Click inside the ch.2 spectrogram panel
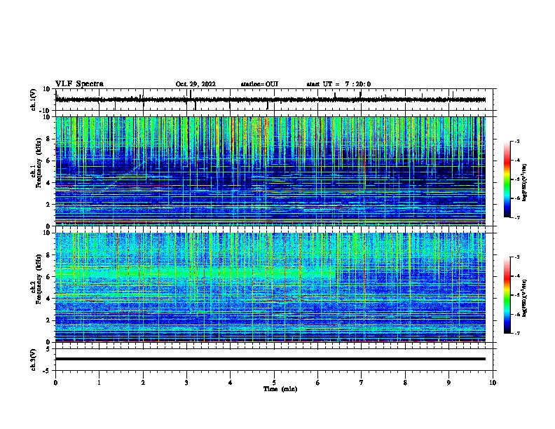This screenshot has width=555, height=429. pyautogui.click(x=270, y=287)
